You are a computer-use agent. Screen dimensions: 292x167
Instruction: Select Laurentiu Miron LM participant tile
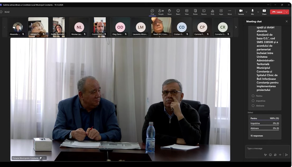click(x=141, y=27)
